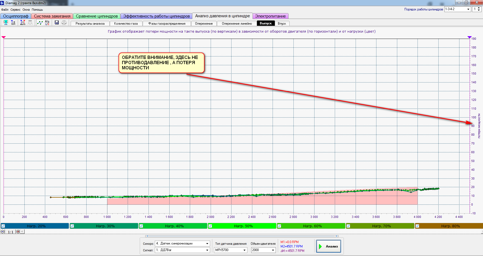Open the Сервис menu
483x256 pixels.
[15, 10]
